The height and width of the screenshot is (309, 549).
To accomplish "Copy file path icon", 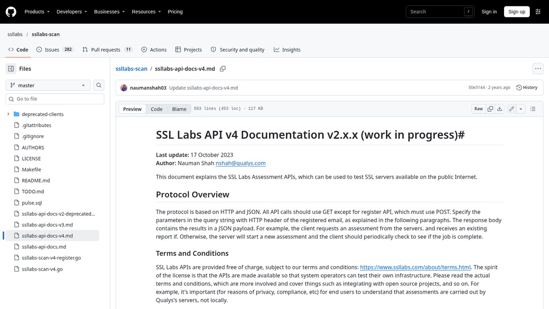I will pyautogui.click(x=223, y=69).
